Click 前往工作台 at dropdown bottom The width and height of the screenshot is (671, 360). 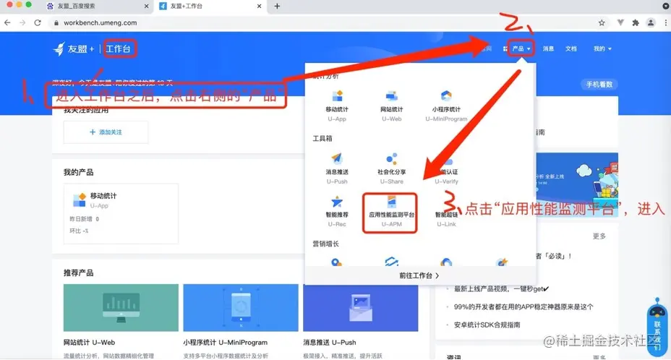pos(419,275)
